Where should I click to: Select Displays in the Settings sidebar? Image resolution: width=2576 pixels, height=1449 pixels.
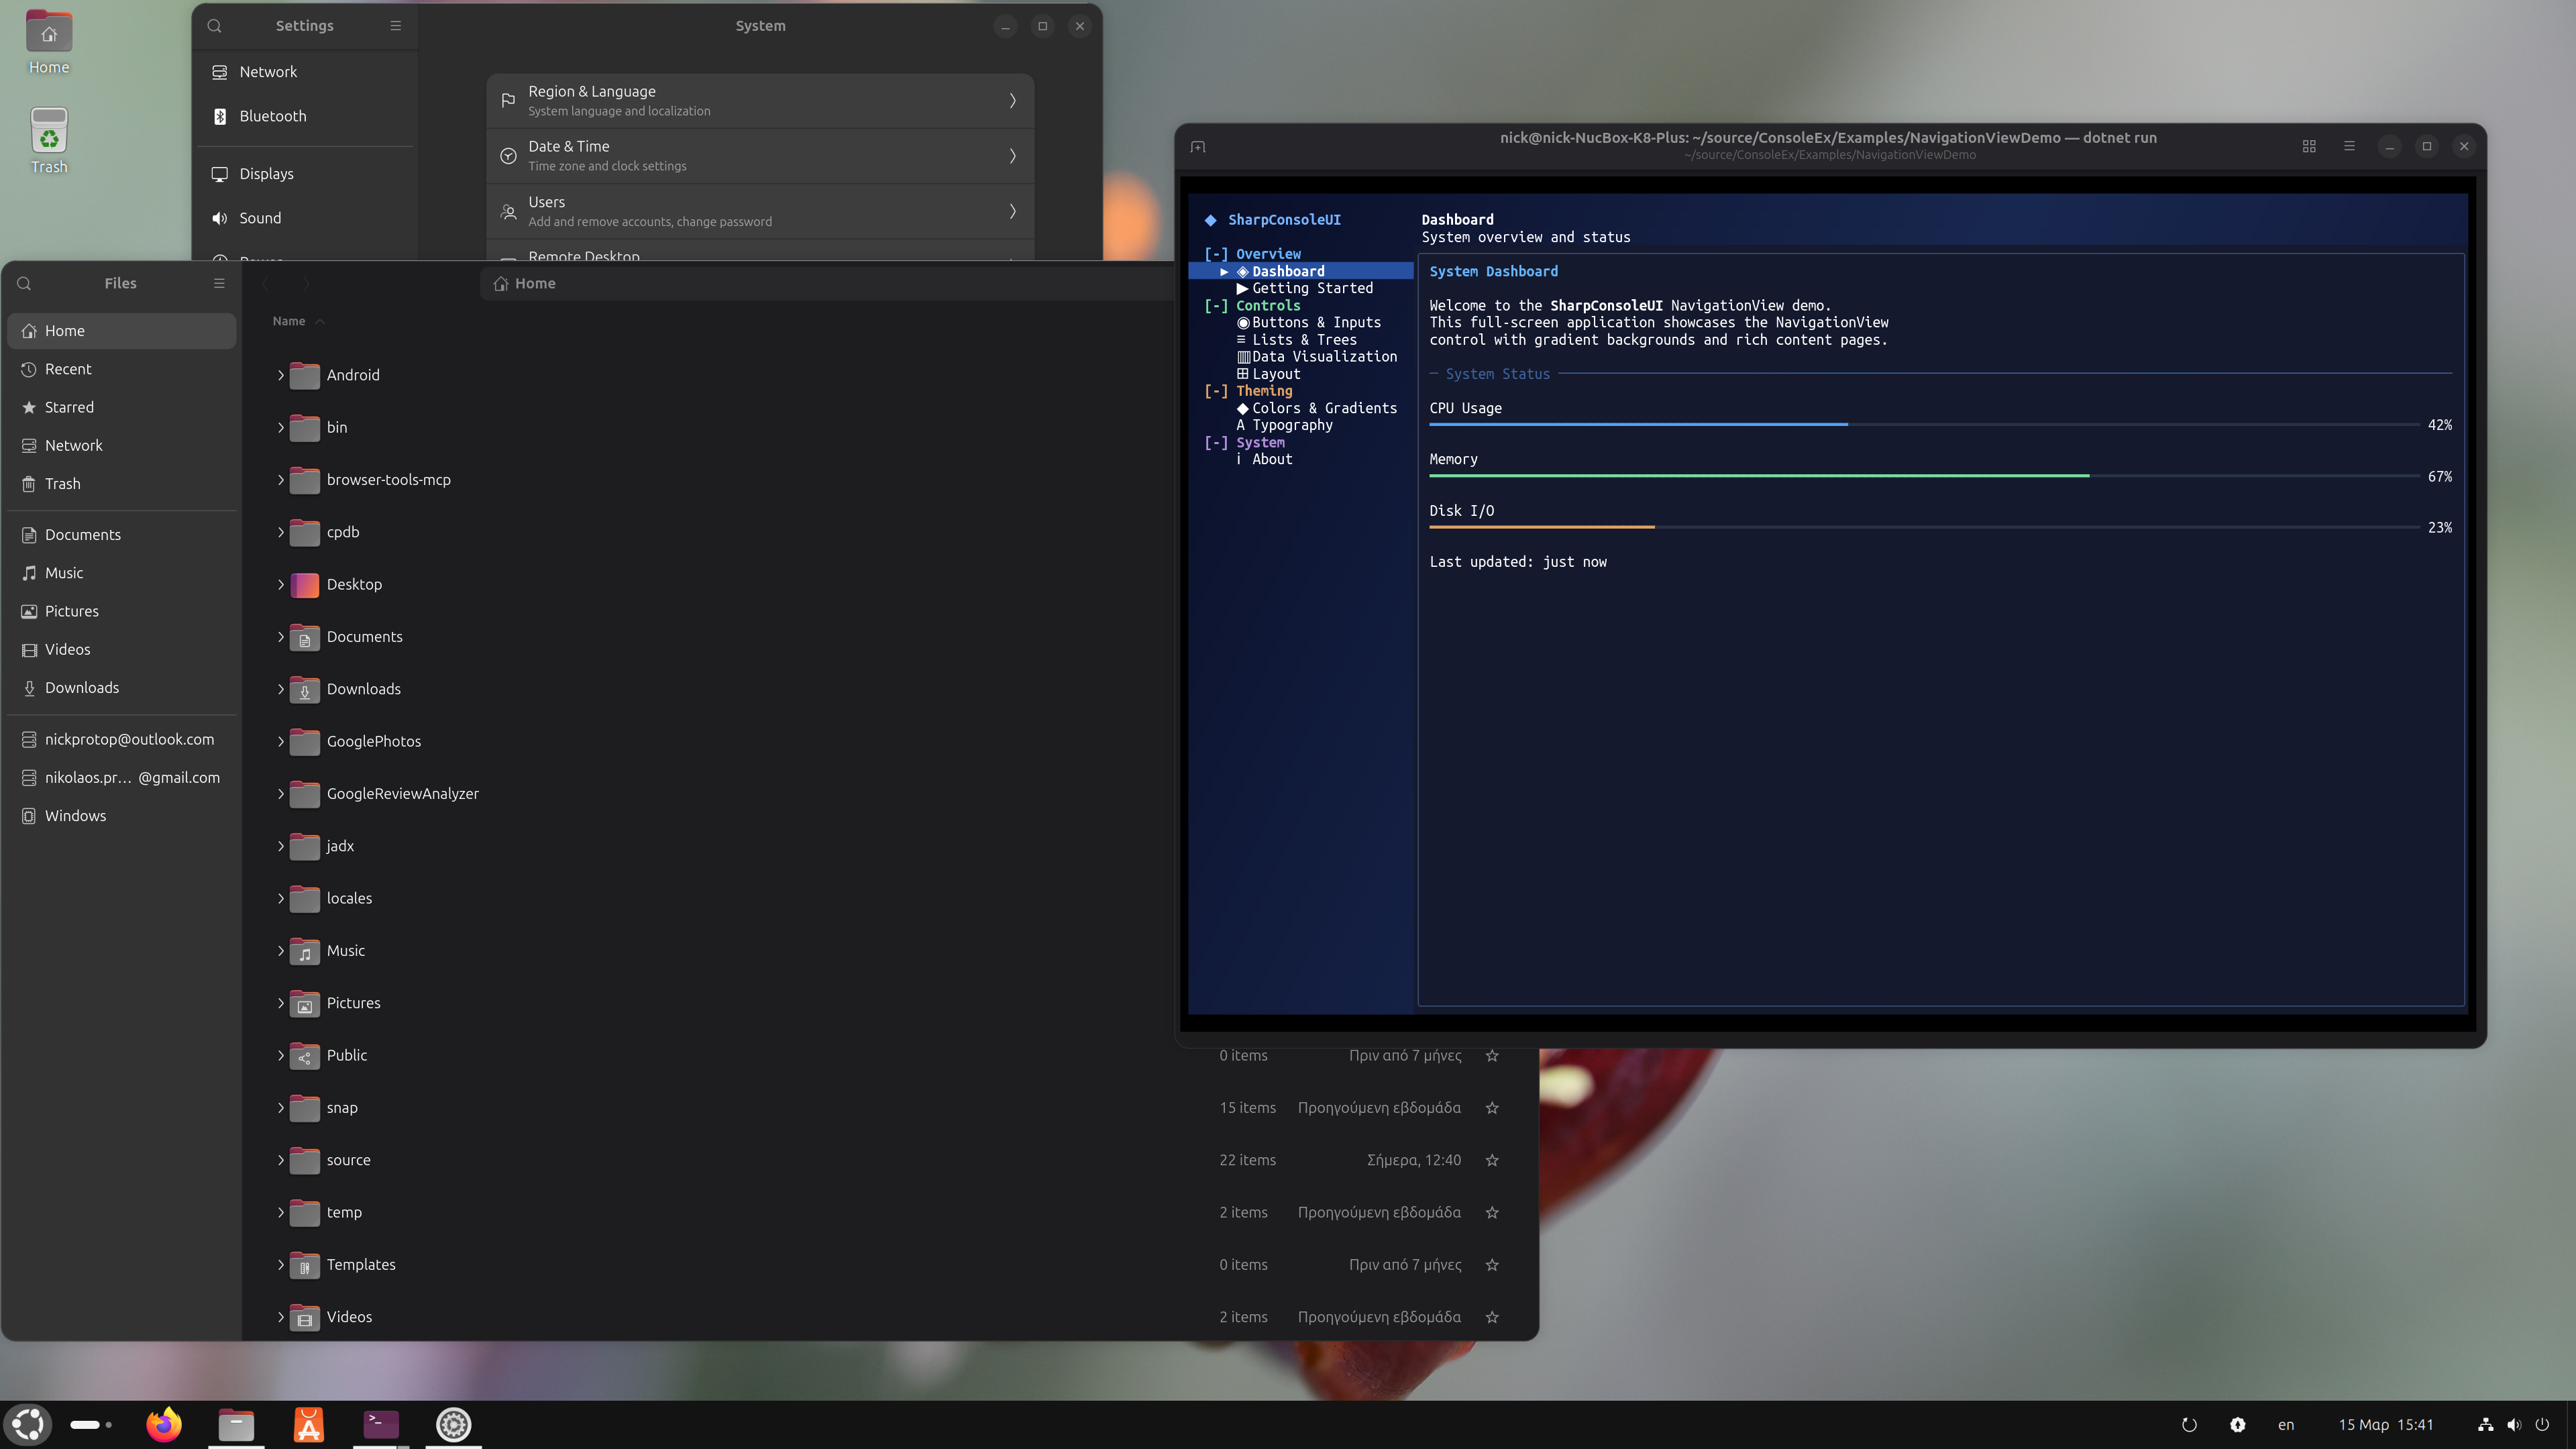[x=266, y=173]
